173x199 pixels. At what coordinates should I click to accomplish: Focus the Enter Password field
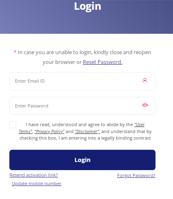(x=82, y=106)
